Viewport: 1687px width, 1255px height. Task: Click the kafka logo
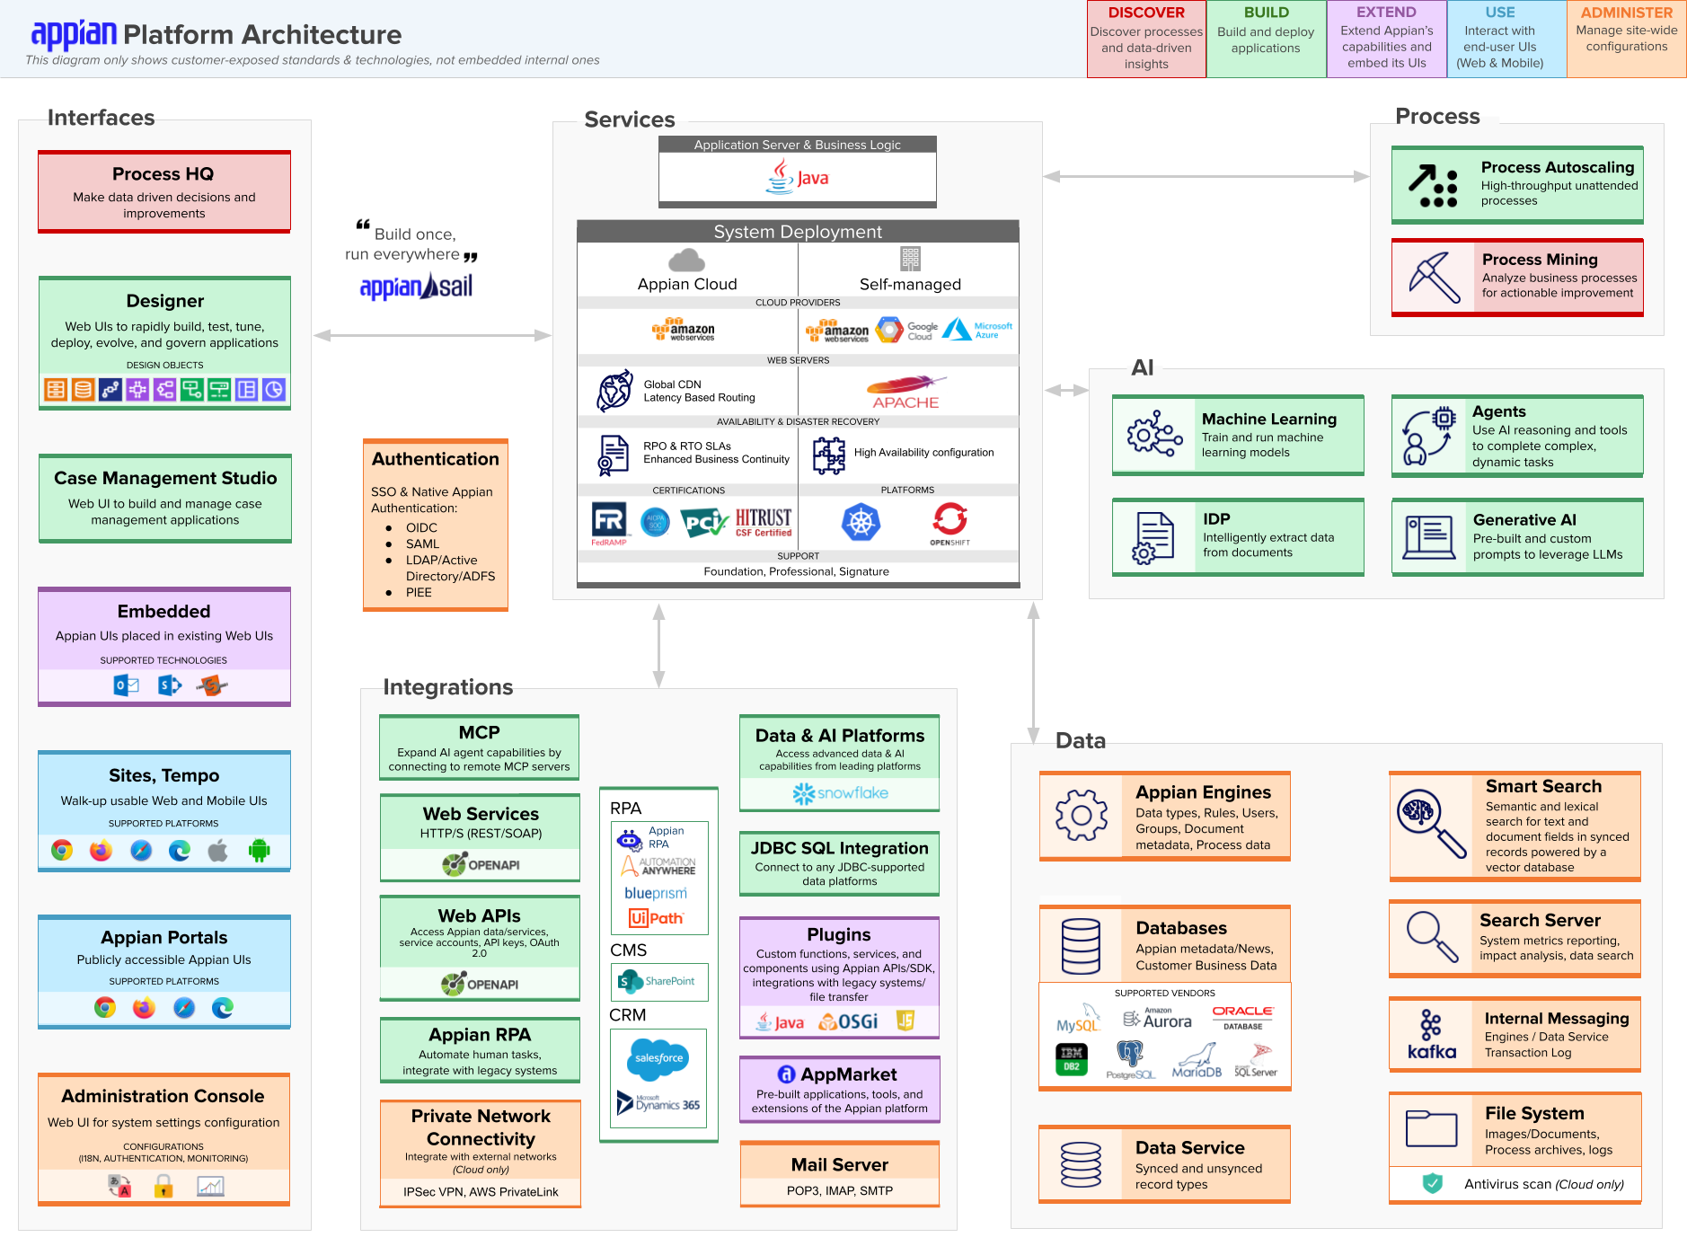(x=1432, y=1034)
